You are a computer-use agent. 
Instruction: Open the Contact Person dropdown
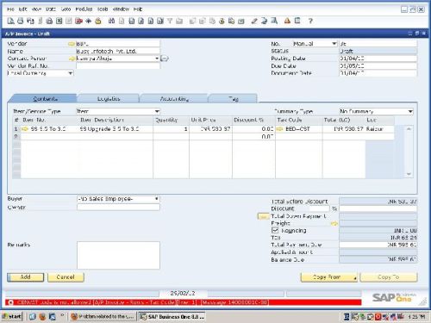pos(157,59)
